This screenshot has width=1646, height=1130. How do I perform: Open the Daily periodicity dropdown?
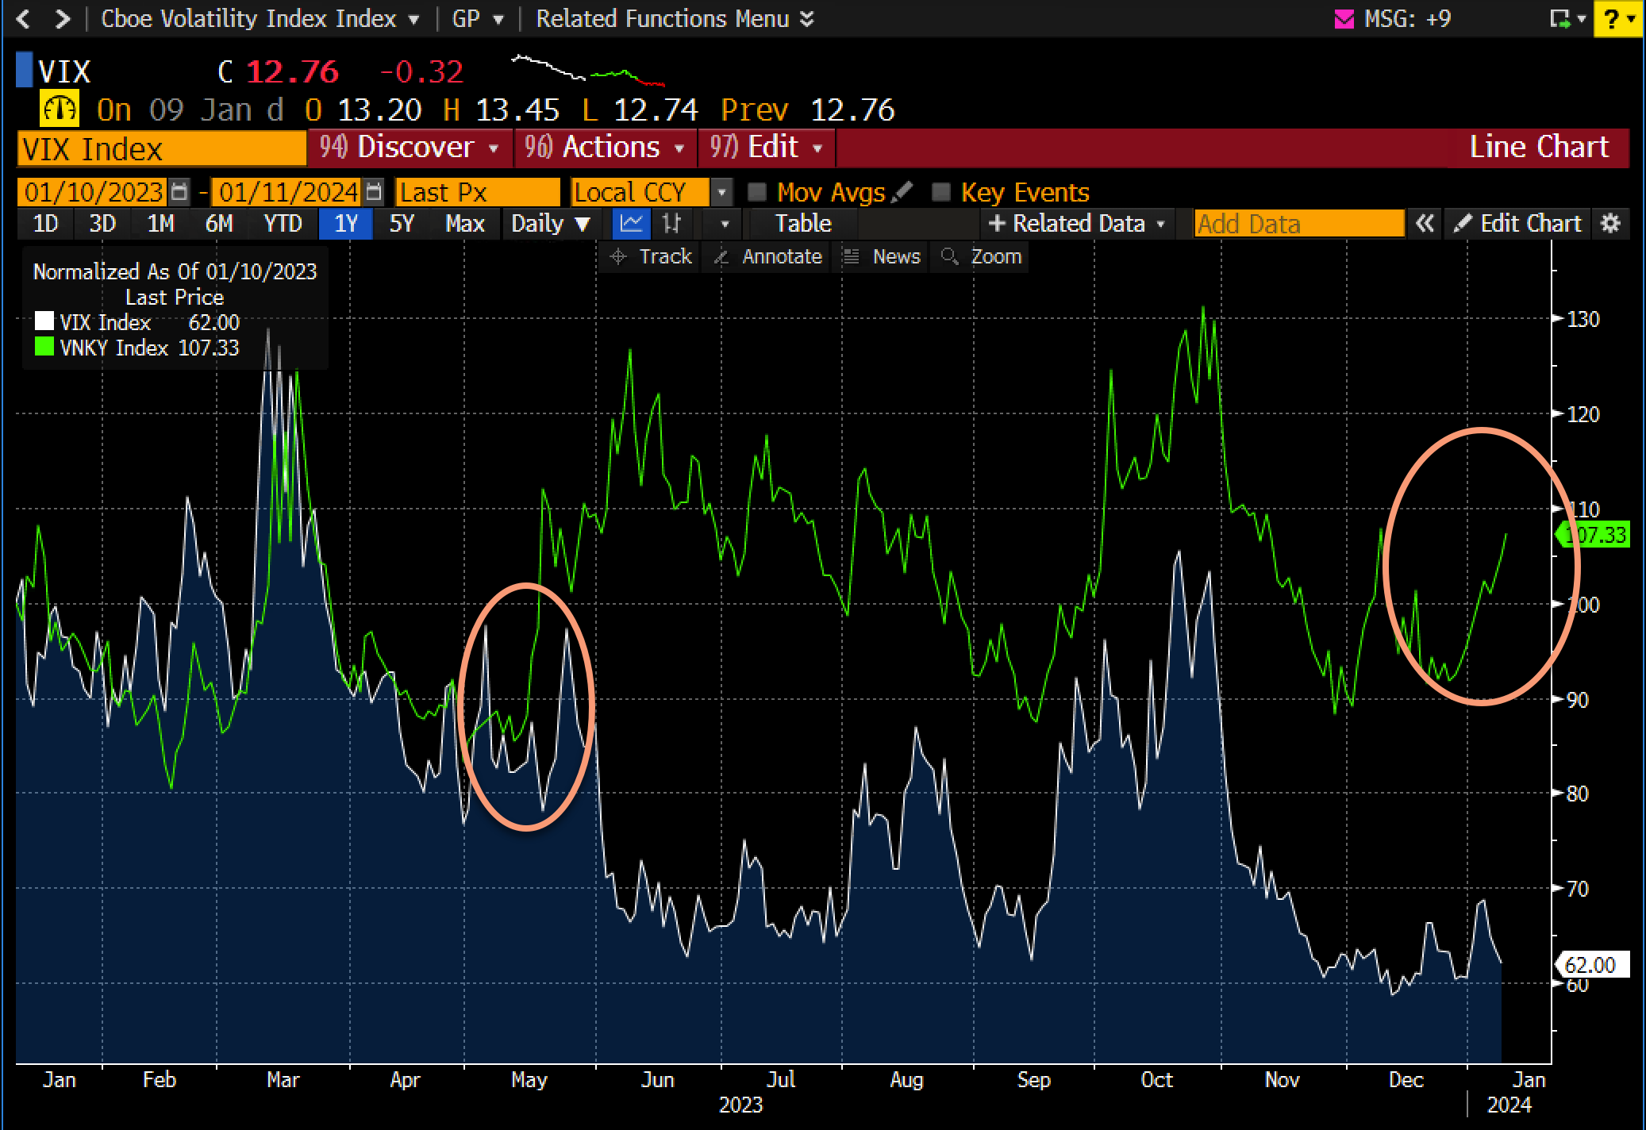[550, 224]
